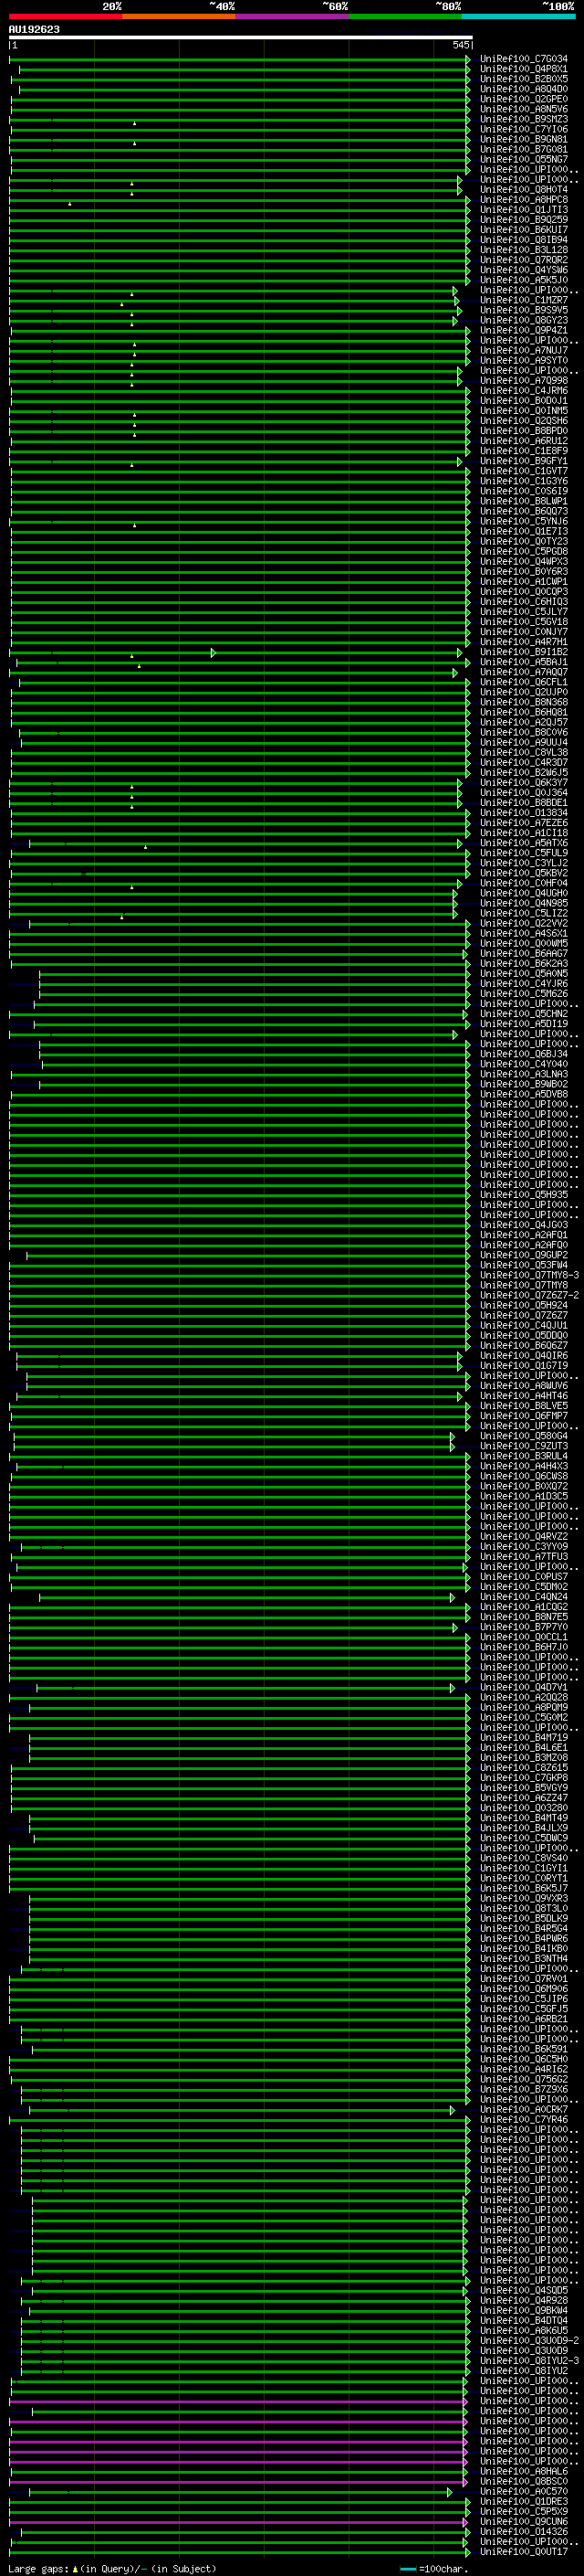Image resolution: width=584 pixels, height=2576 pixels.
Task: Click the UniRef100_Q7TMY8-3 hit label
Action: click(530, 1275)
